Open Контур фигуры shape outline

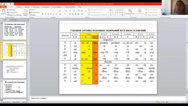point(151,12)
